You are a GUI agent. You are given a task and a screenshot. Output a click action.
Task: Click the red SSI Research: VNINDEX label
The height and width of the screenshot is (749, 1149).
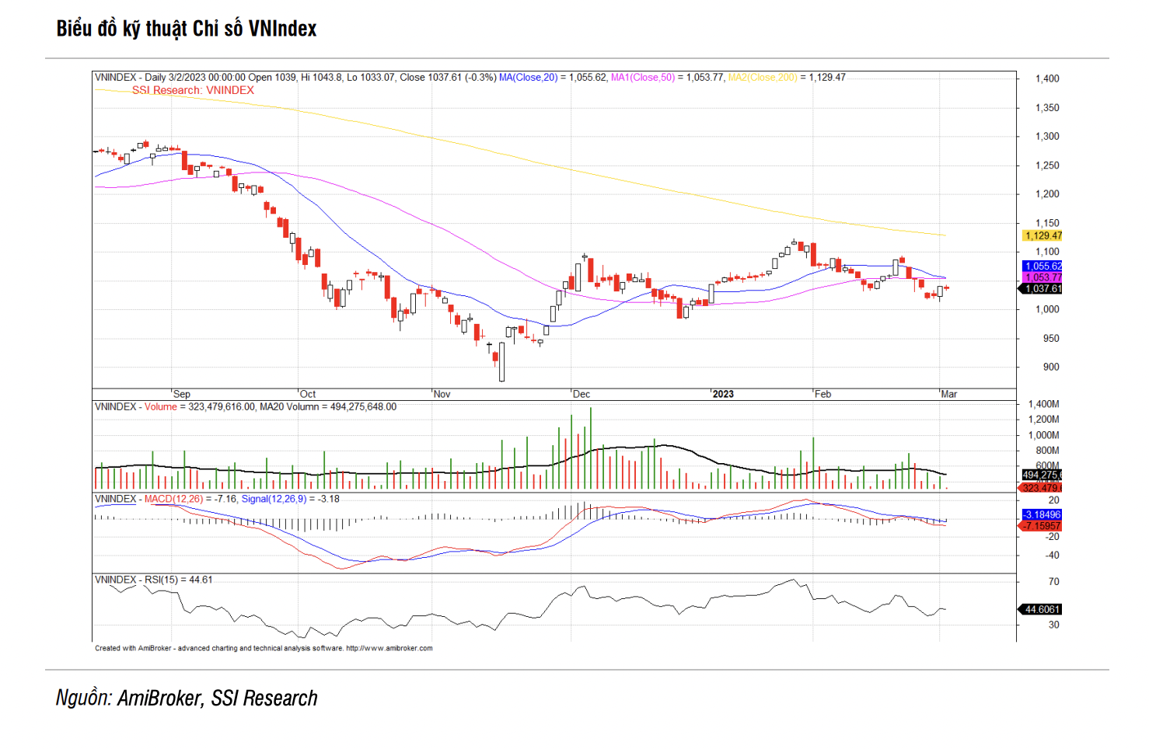point(193,90)
